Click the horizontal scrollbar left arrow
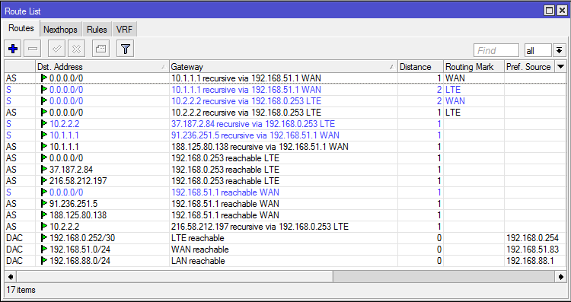Screen dimensions: 571x302 (x=11, y=277)
